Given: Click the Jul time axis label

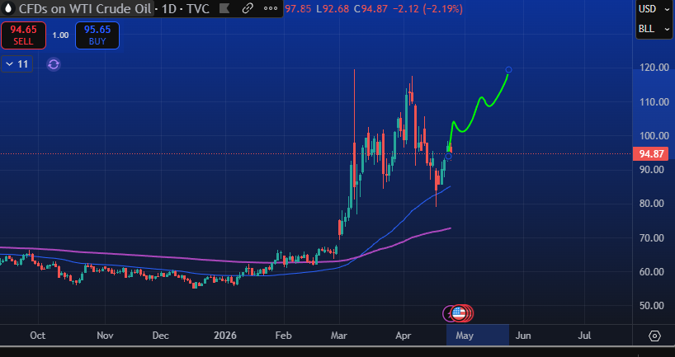Looking at the screenshot, I should (584, 336).
